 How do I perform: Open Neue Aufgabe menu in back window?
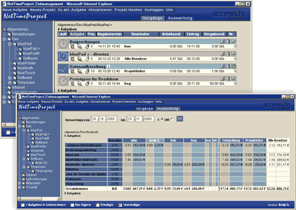coord(15,10)
